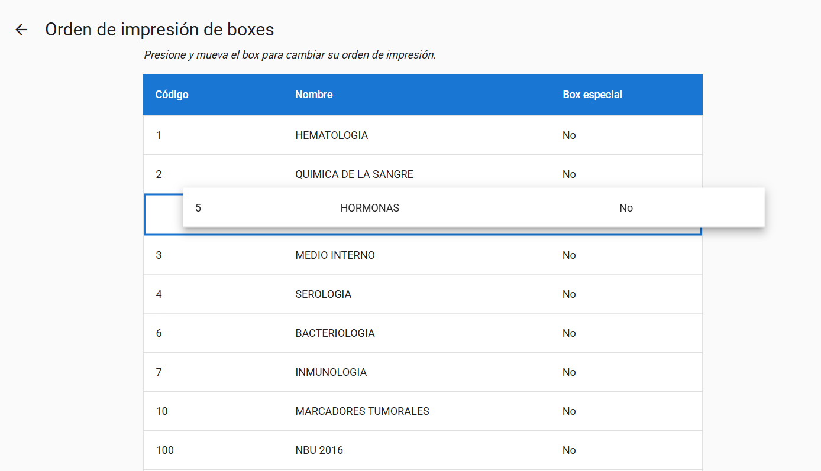Viewport: 821px width, 471px height.
Task: Go back using the arrow icon
Action: point(21,30)
